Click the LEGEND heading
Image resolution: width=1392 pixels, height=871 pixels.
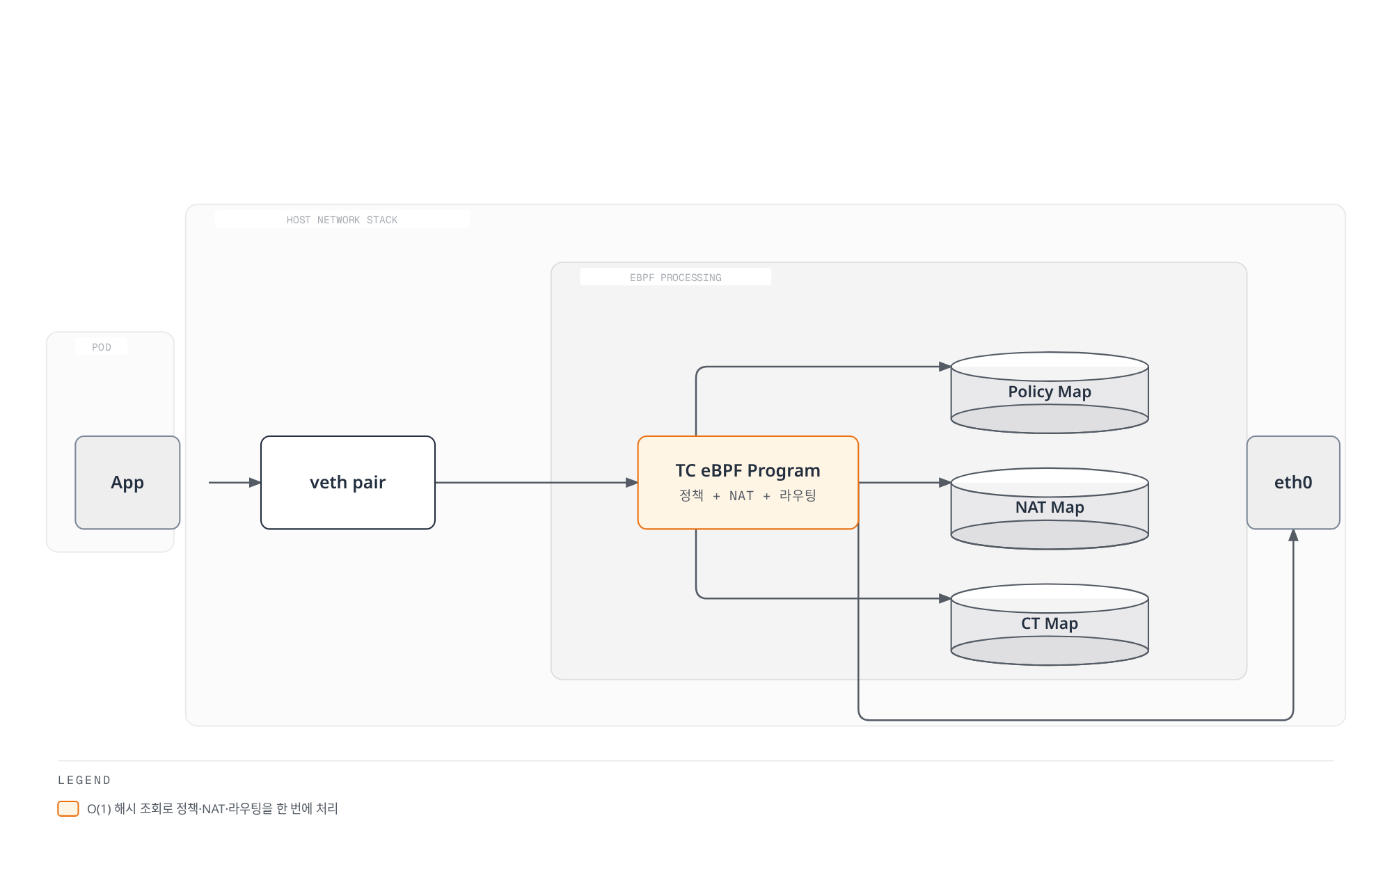point(84,781)
